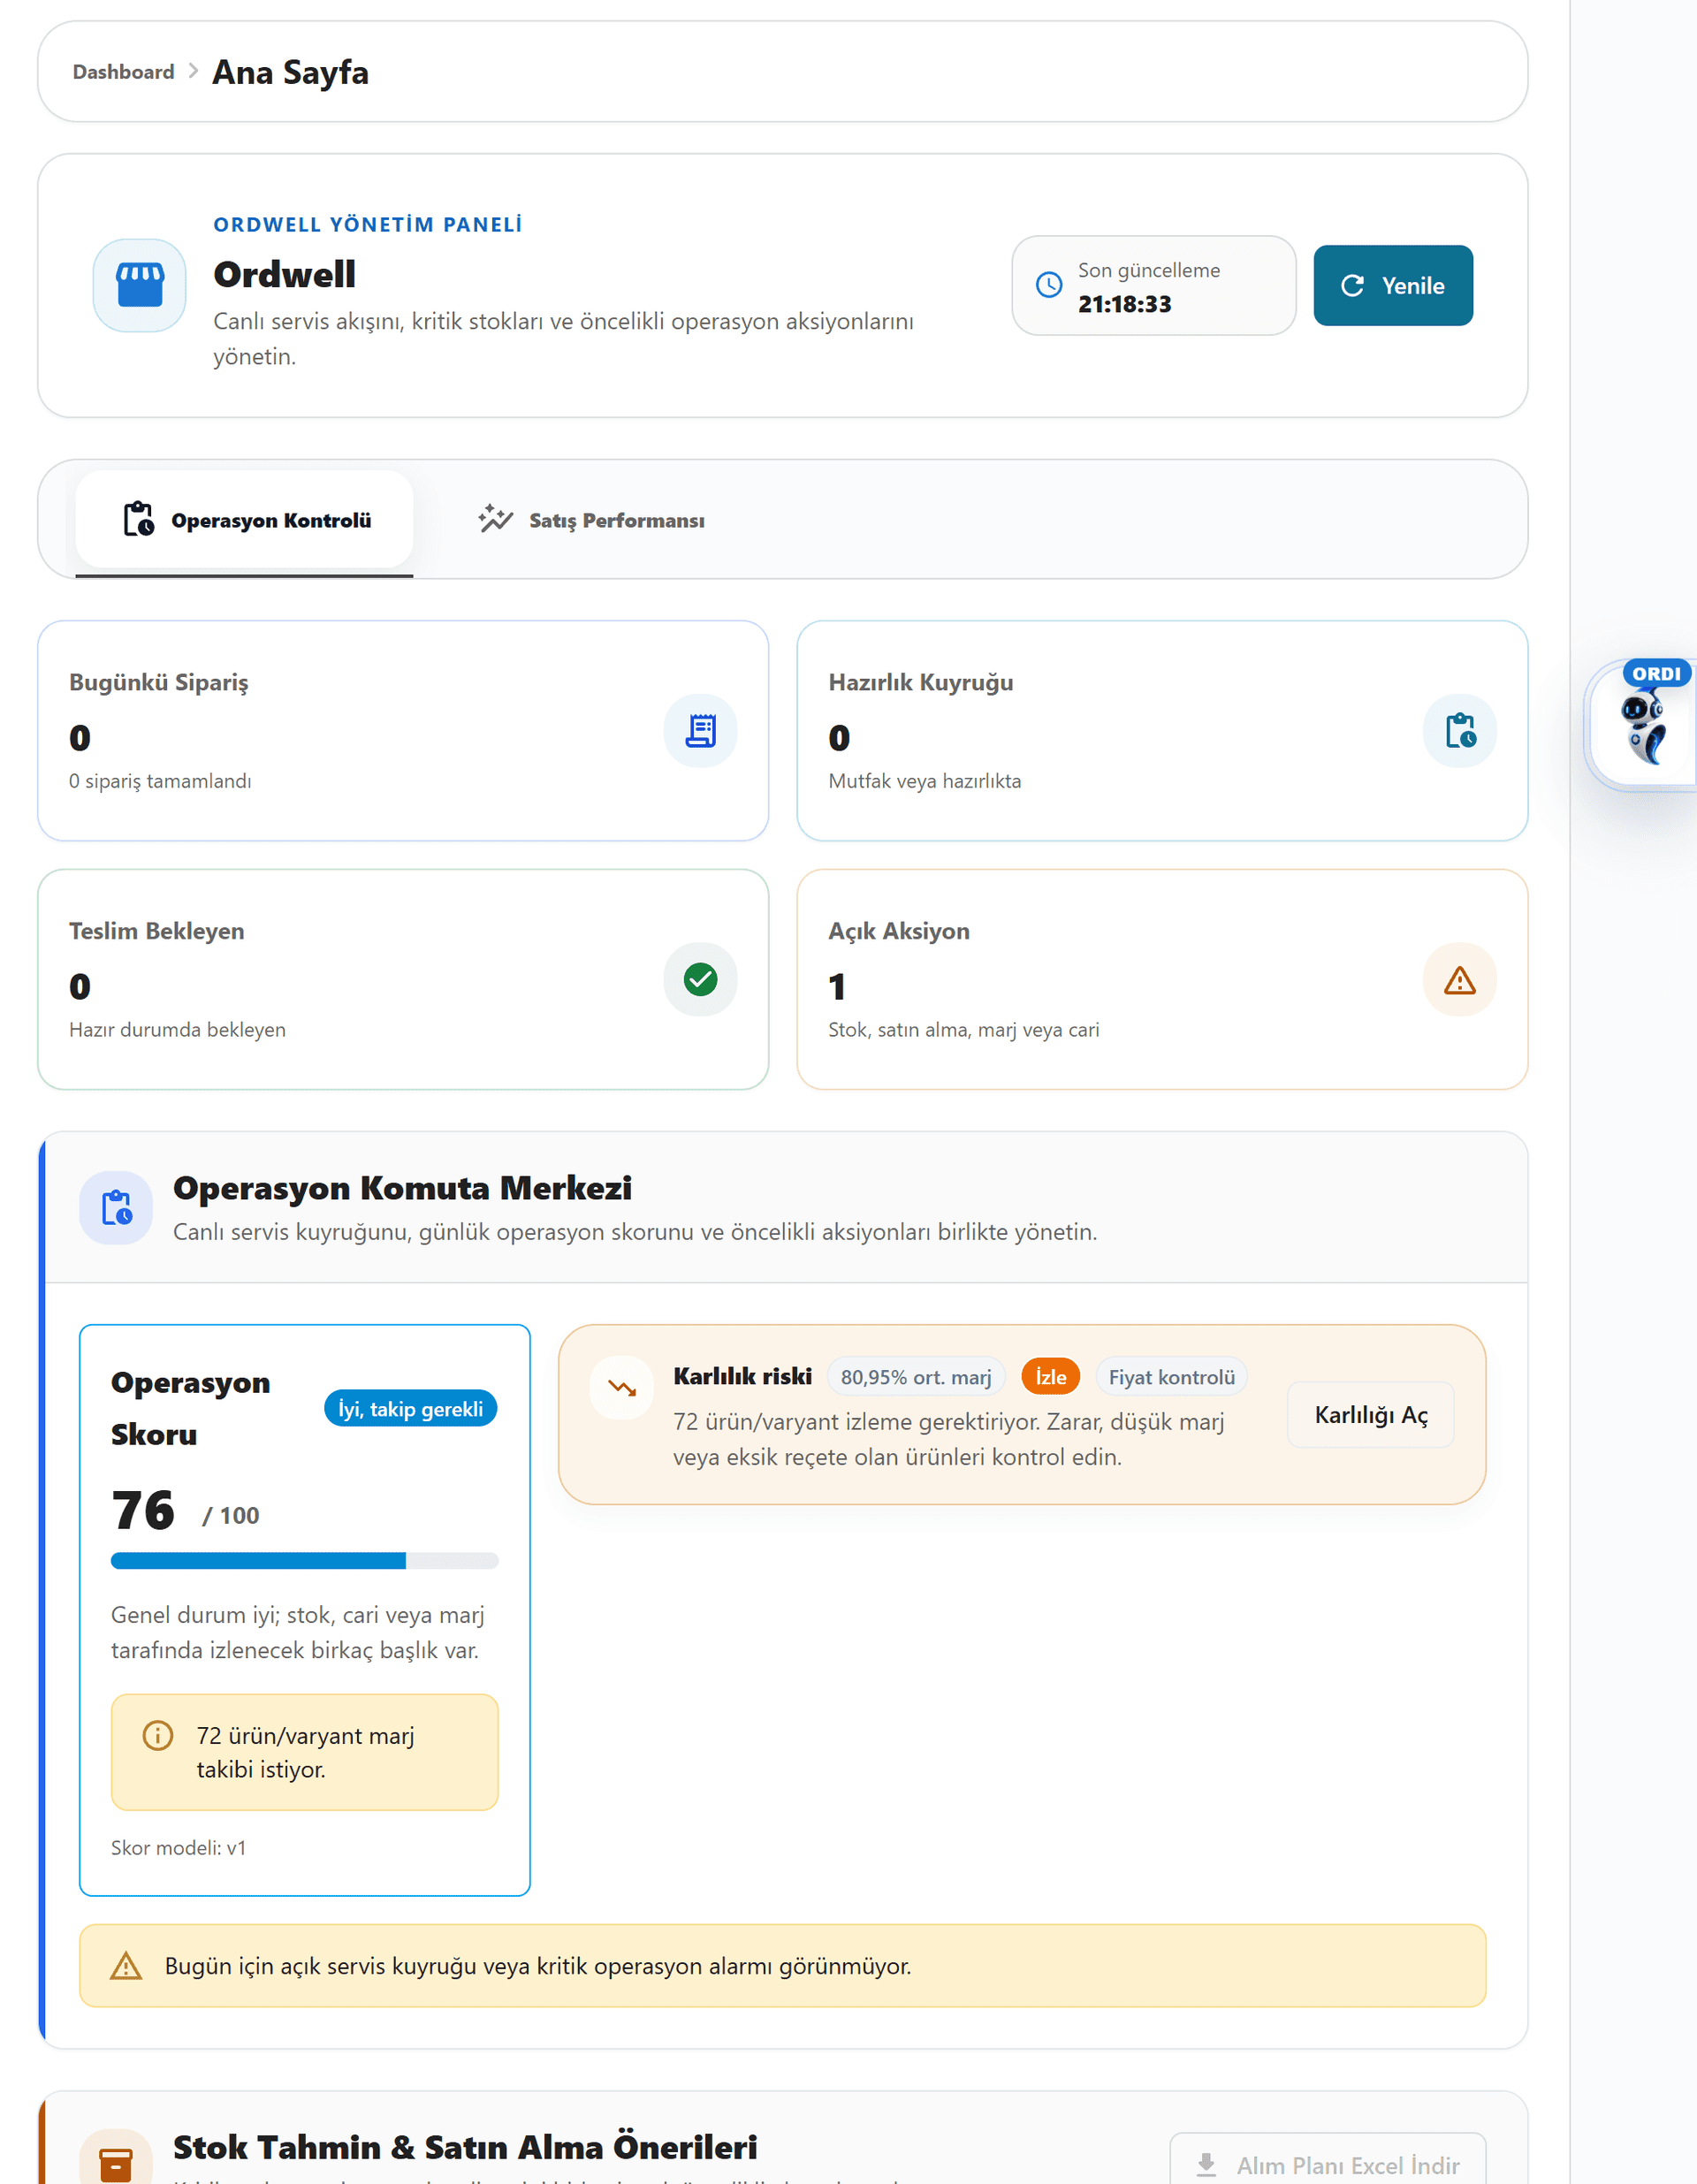Click the warning triangle icon in Açık Aksiyon

pos(1460,980)
